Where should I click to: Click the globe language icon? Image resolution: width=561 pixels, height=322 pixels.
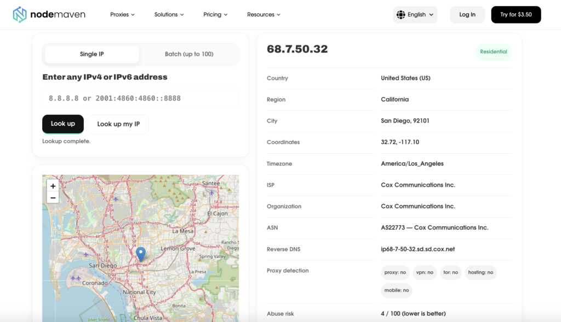(x=400, y=15)
